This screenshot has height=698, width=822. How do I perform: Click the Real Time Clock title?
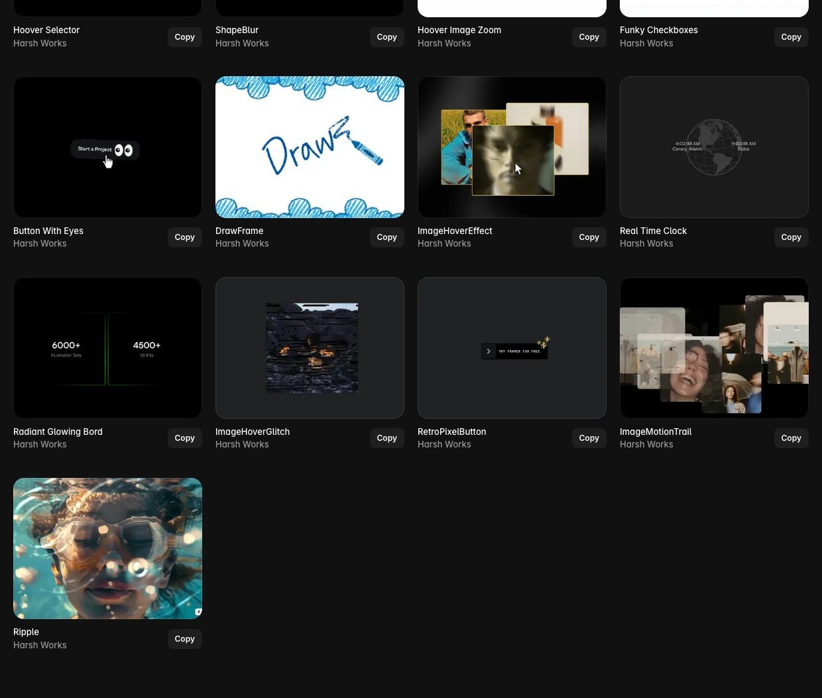(653, 231)
